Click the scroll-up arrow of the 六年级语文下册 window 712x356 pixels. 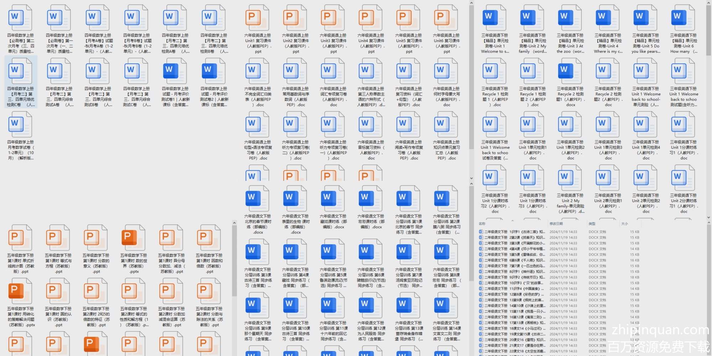click(x=471, y=184)
